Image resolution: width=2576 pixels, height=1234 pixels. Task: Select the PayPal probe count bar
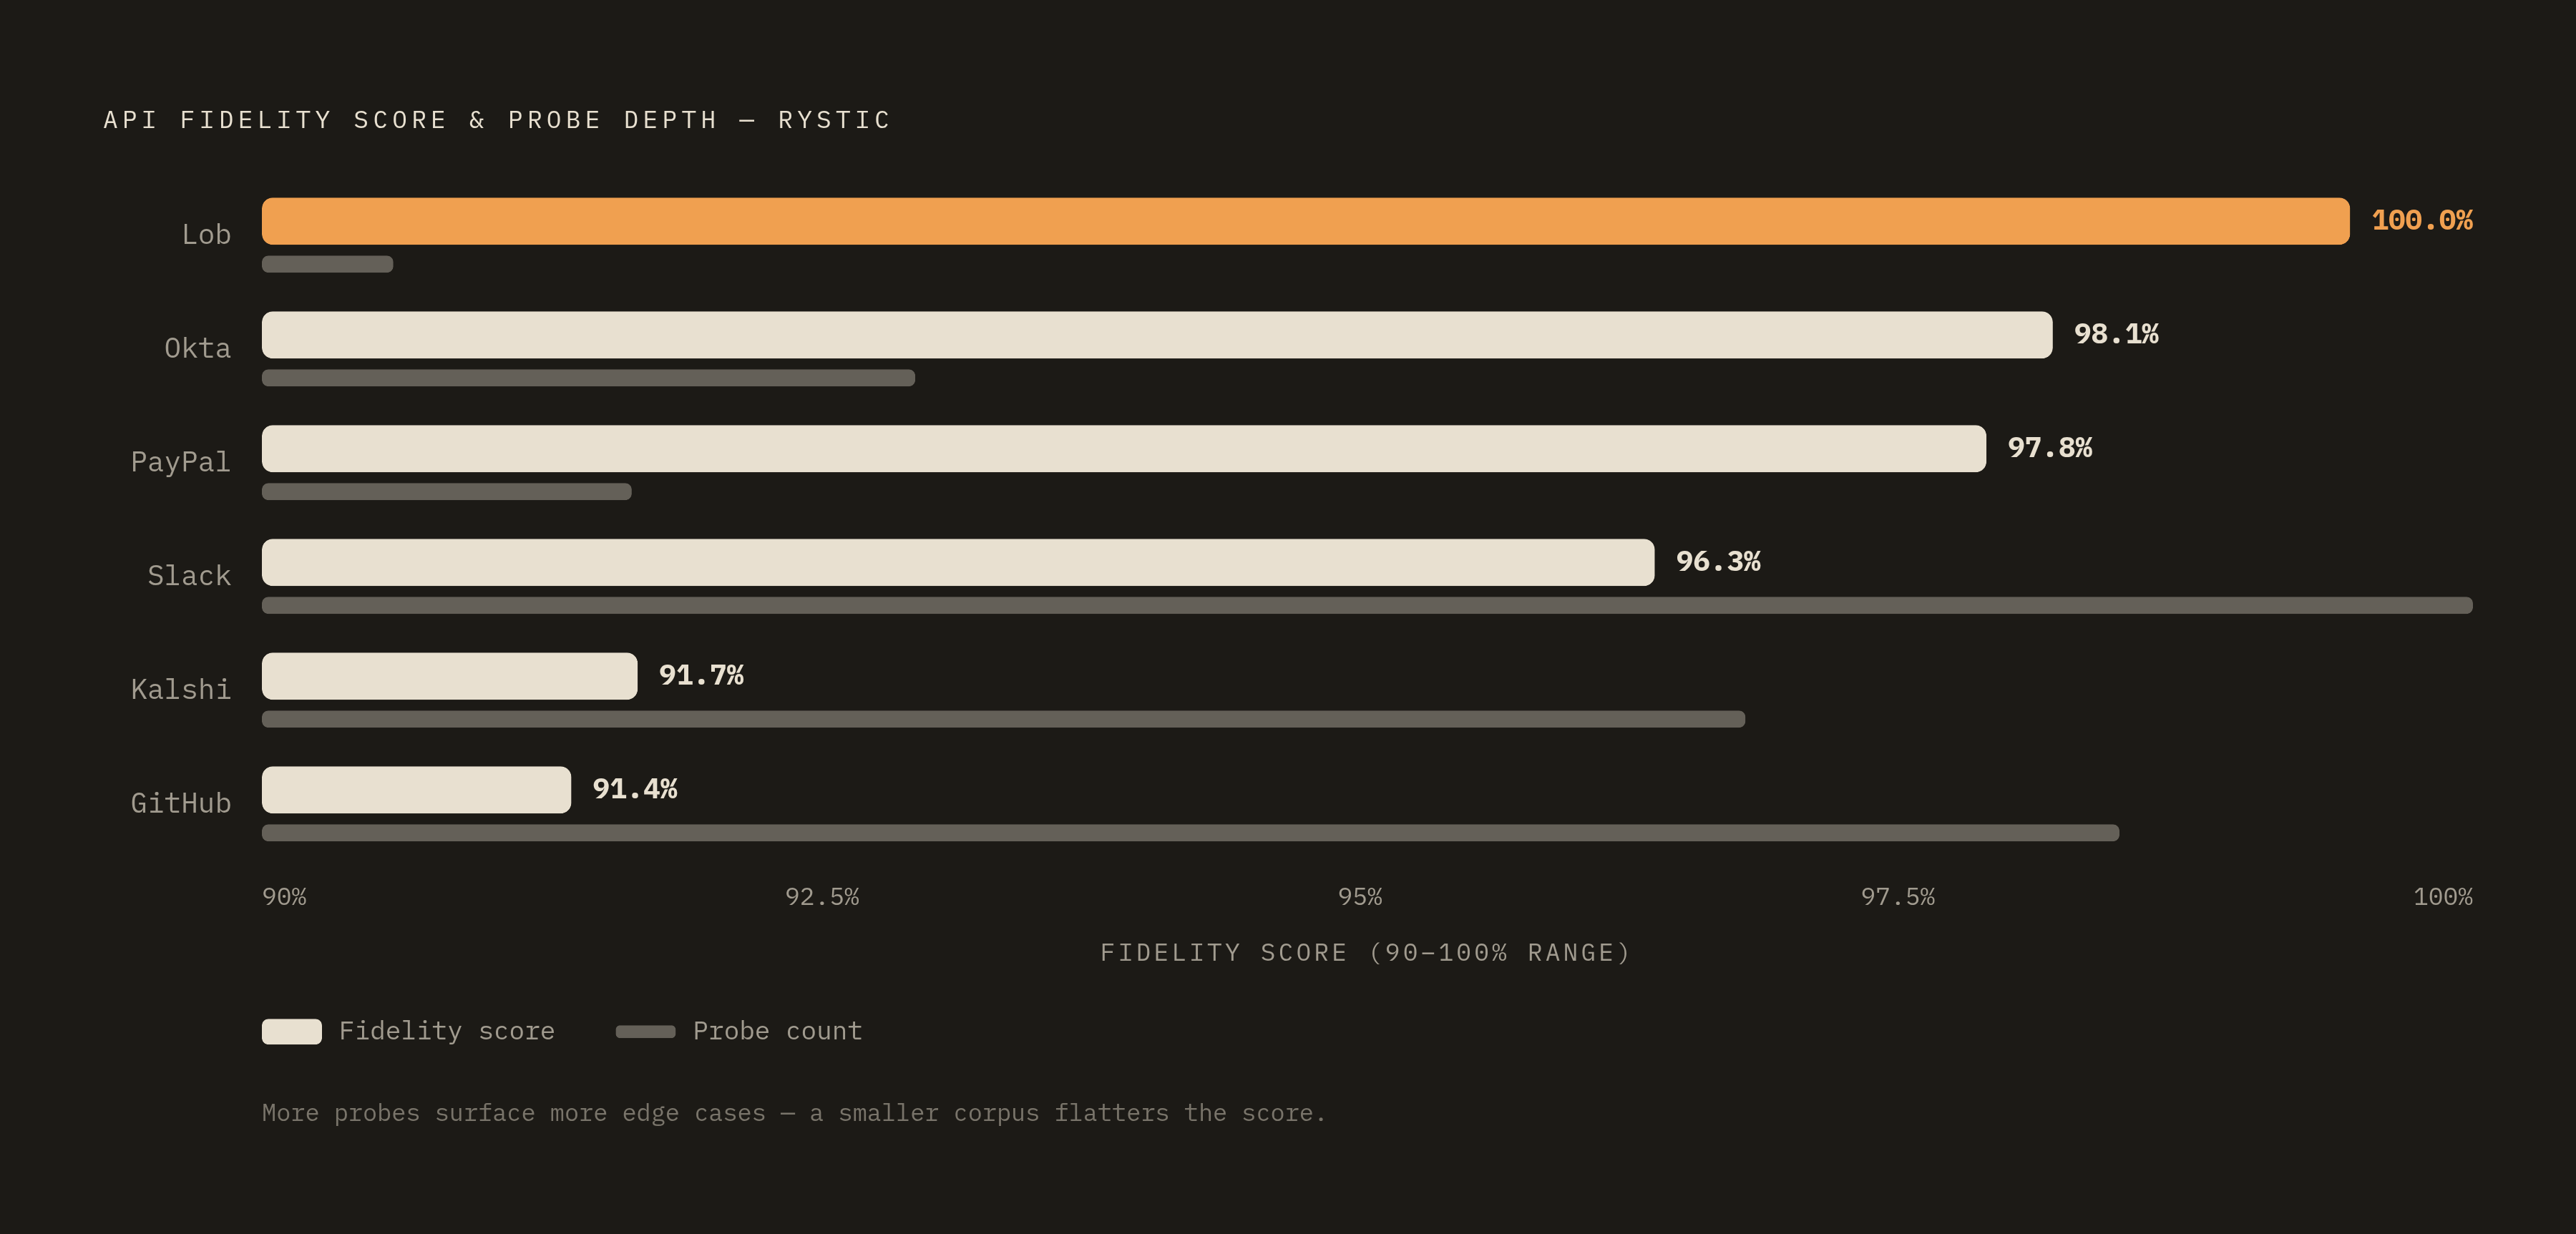coord(446,492)
